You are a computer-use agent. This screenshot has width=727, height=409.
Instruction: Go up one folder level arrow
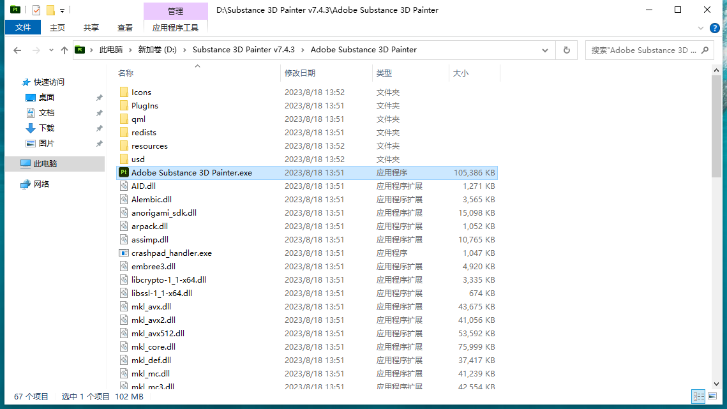[x=64, y=50]
